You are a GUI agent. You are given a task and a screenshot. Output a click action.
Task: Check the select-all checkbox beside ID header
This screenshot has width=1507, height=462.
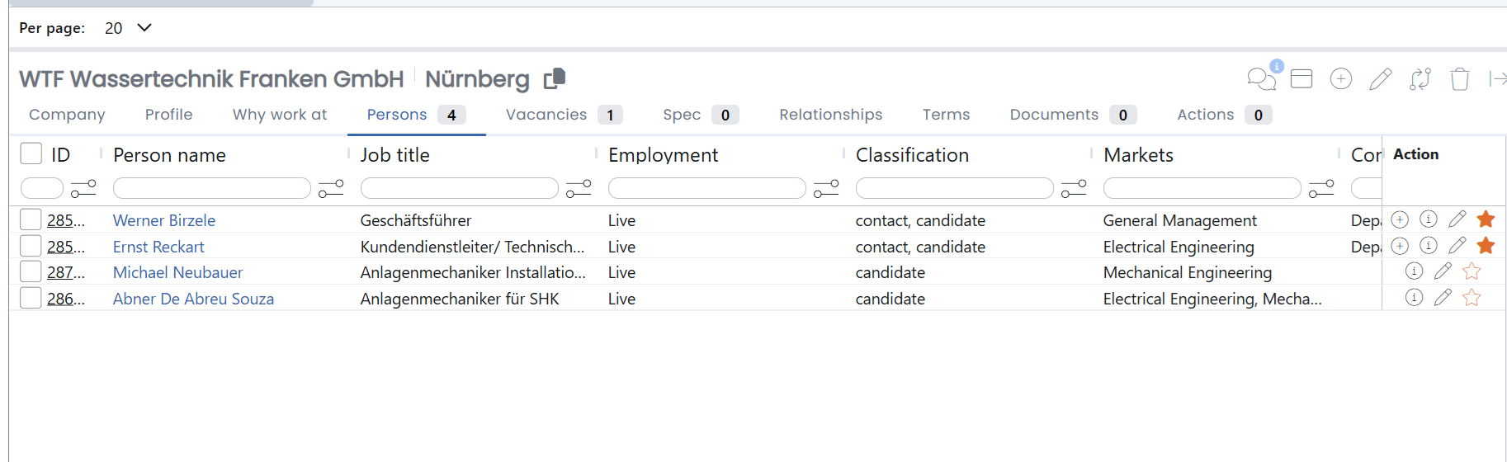tap(31, 154)
